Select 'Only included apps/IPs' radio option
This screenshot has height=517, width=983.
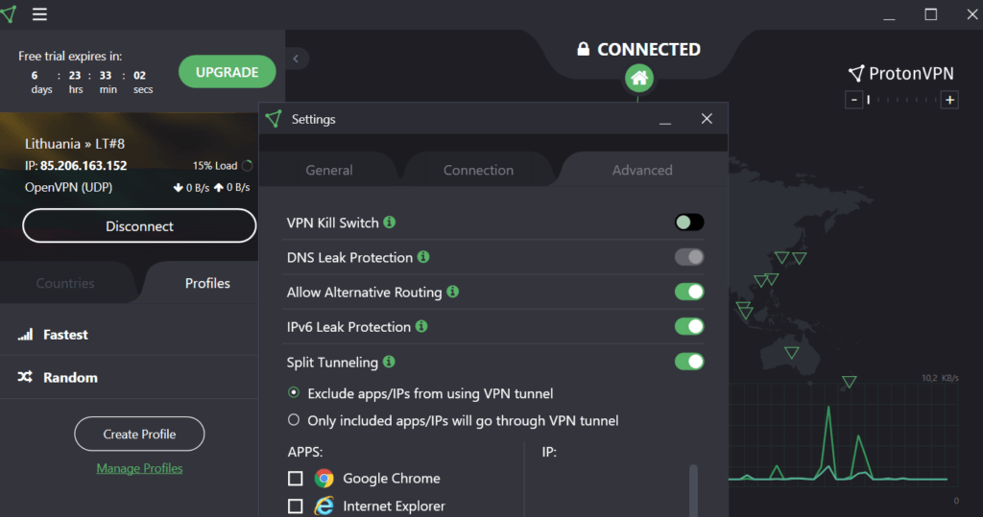click(294, 420)
